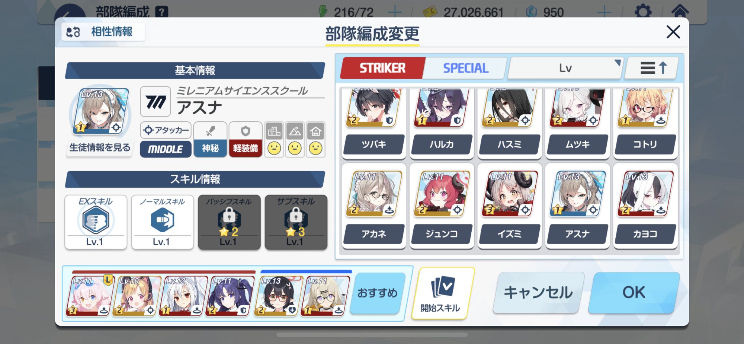
Task: Open the 開始スキル card icon
Action: tap(442, 287)
